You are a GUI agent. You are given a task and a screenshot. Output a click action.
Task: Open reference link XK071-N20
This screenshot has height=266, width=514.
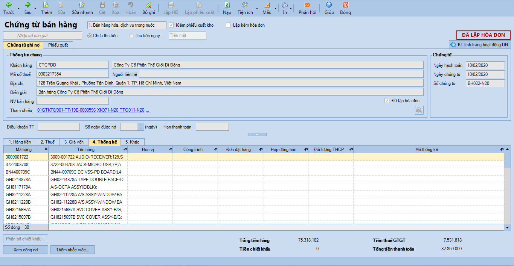(108, 110)
